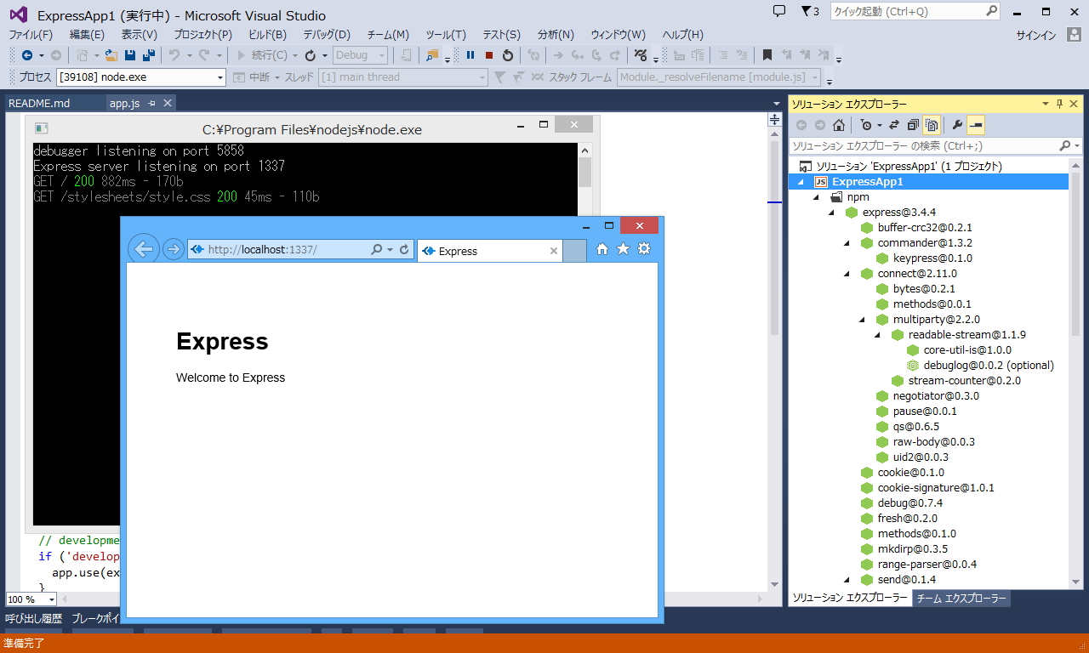Toggle preview selected items button in Solution Explorer
This screenshot has height=653, width=1089.
[x=976, y=125]
